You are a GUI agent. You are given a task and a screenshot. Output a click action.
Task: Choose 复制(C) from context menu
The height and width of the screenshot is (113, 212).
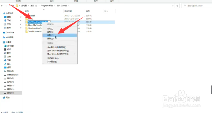[x=60, y=32]
